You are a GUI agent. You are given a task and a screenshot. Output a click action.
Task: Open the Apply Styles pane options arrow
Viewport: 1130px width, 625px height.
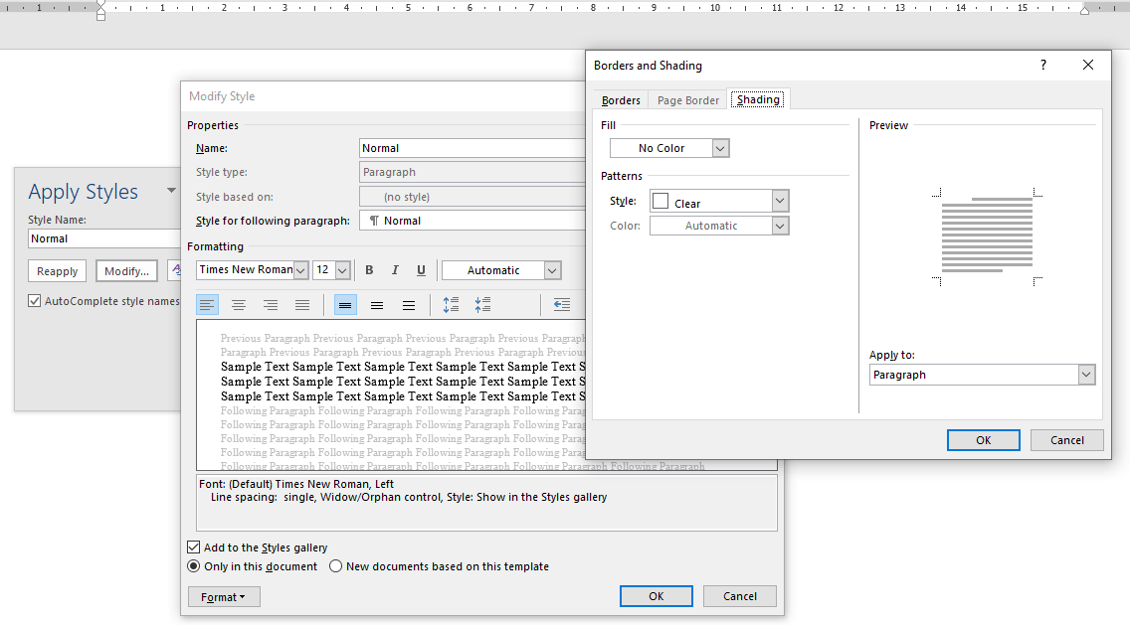click(171, 191)
